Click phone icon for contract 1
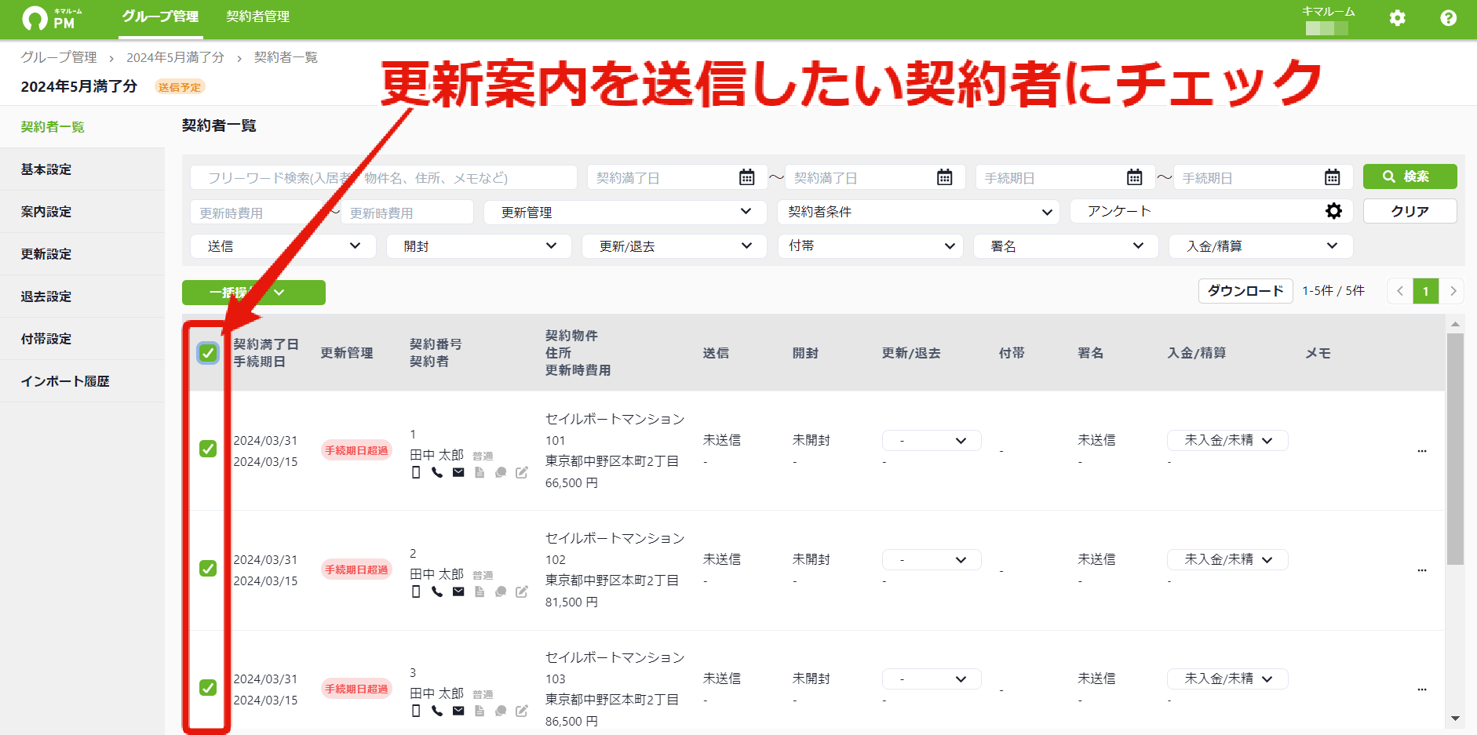 pyautogui.click(x=437, y=472)
